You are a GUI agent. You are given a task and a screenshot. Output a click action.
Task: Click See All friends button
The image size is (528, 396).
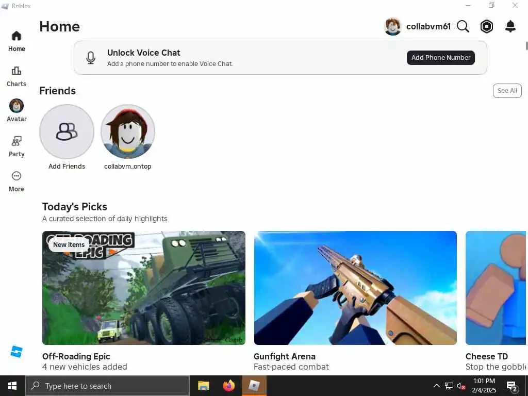coord(507,91)
